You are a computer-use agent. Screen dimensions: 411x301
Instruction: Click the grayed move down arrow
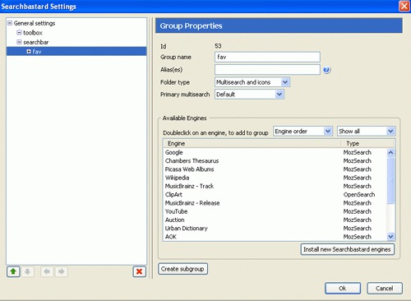tap(27, 271)
